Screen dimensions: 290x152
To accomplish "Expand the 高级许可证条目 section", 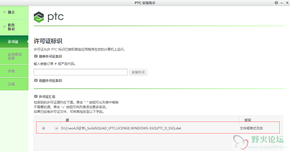I will pos(36,80).
